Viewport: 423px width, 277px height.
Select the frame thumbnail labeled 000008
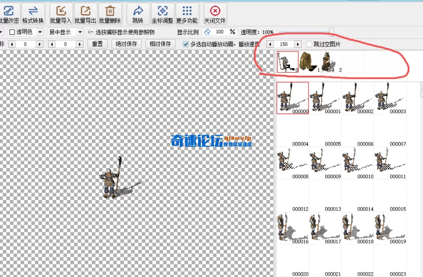[292, 163]
